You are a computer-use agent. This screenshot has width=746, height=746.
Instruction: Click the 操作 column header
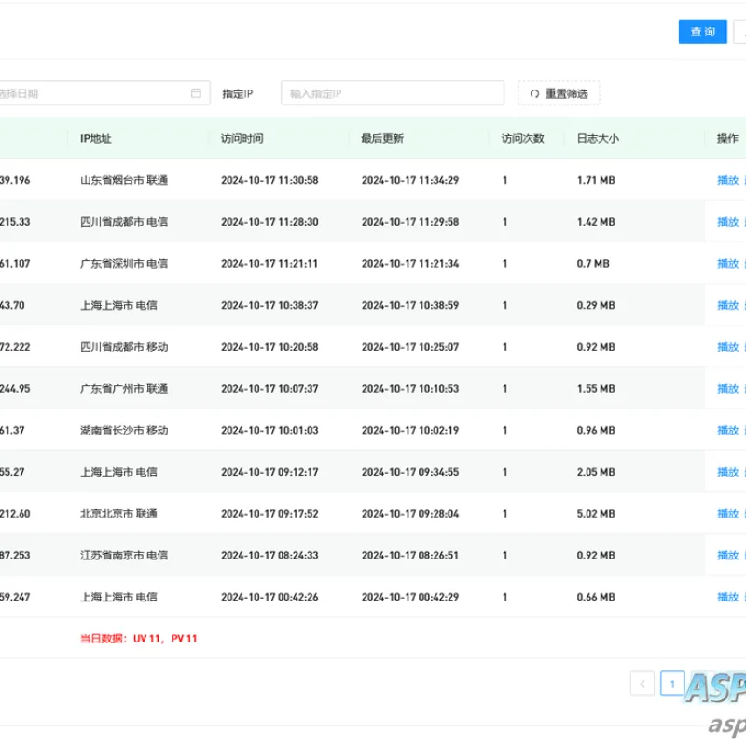727,138
